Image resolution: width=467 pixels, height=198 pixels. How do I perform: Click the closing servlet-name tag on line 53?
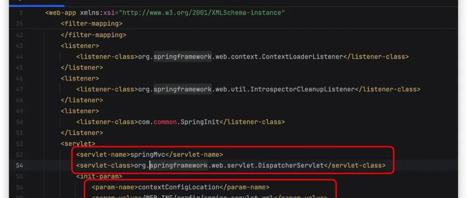[194, 154]
